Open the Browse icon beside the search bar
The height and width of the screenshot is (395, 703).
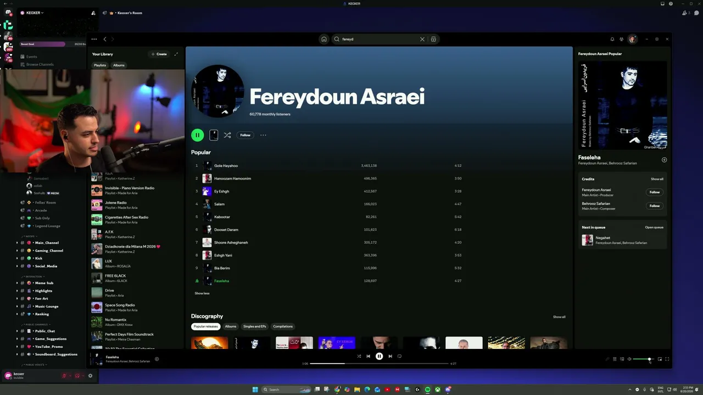433,39
